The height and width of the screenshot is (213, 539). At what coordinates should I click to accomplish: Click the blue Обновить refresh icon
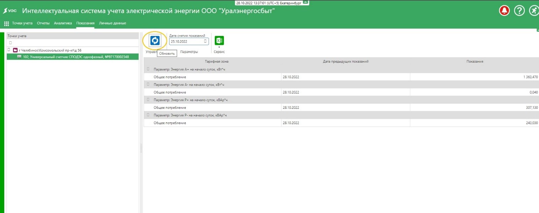point(155,41)
